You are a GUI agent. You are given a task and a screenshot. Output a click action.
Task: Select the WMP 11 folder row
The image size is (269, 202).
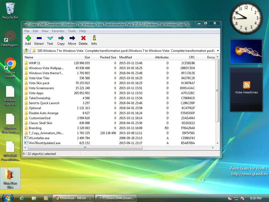point(119,63)
